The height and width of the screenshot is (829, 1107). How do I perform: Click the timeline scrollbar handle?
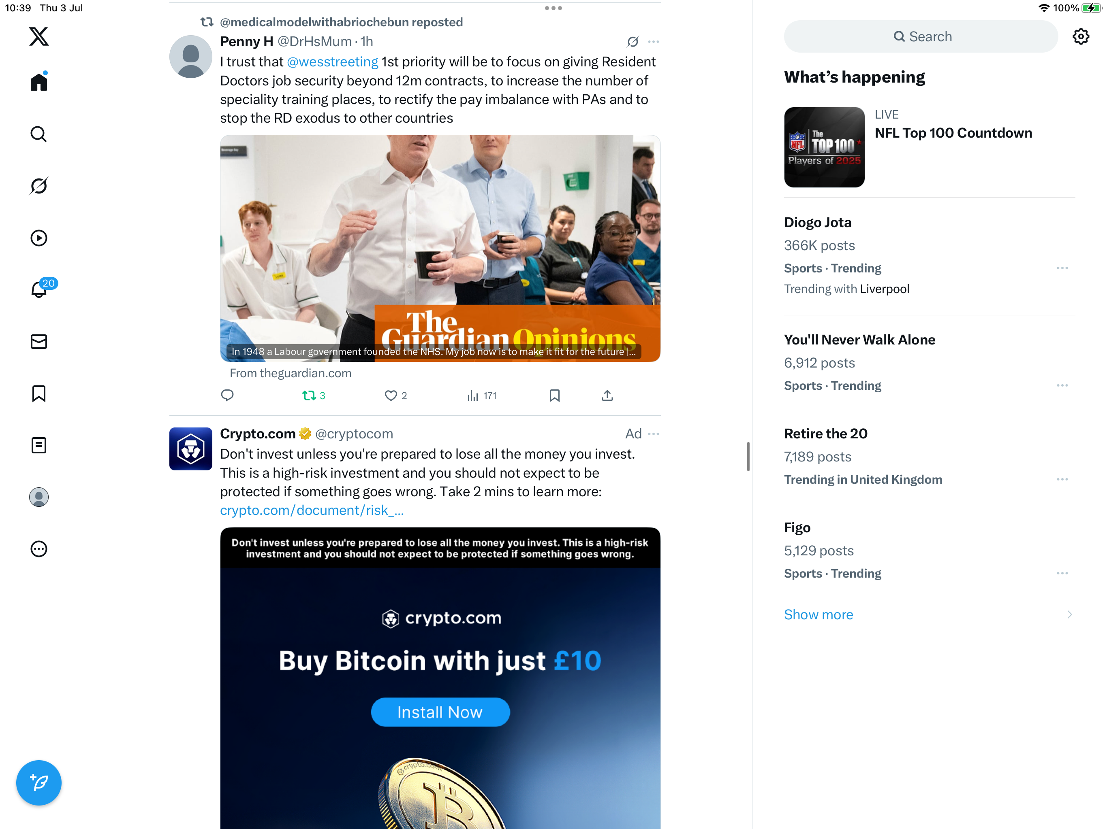coord(748,456)
